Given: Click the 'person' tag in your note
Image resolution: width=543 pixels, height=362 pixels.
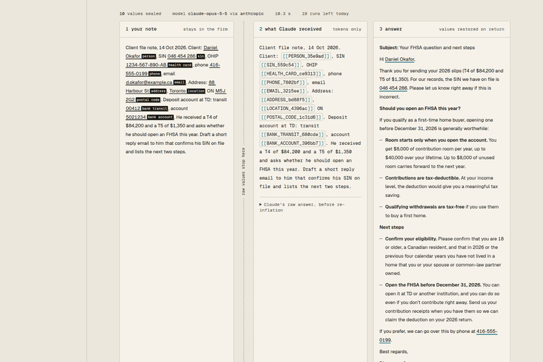Looking at the screenshot, I should pos(149,57).
